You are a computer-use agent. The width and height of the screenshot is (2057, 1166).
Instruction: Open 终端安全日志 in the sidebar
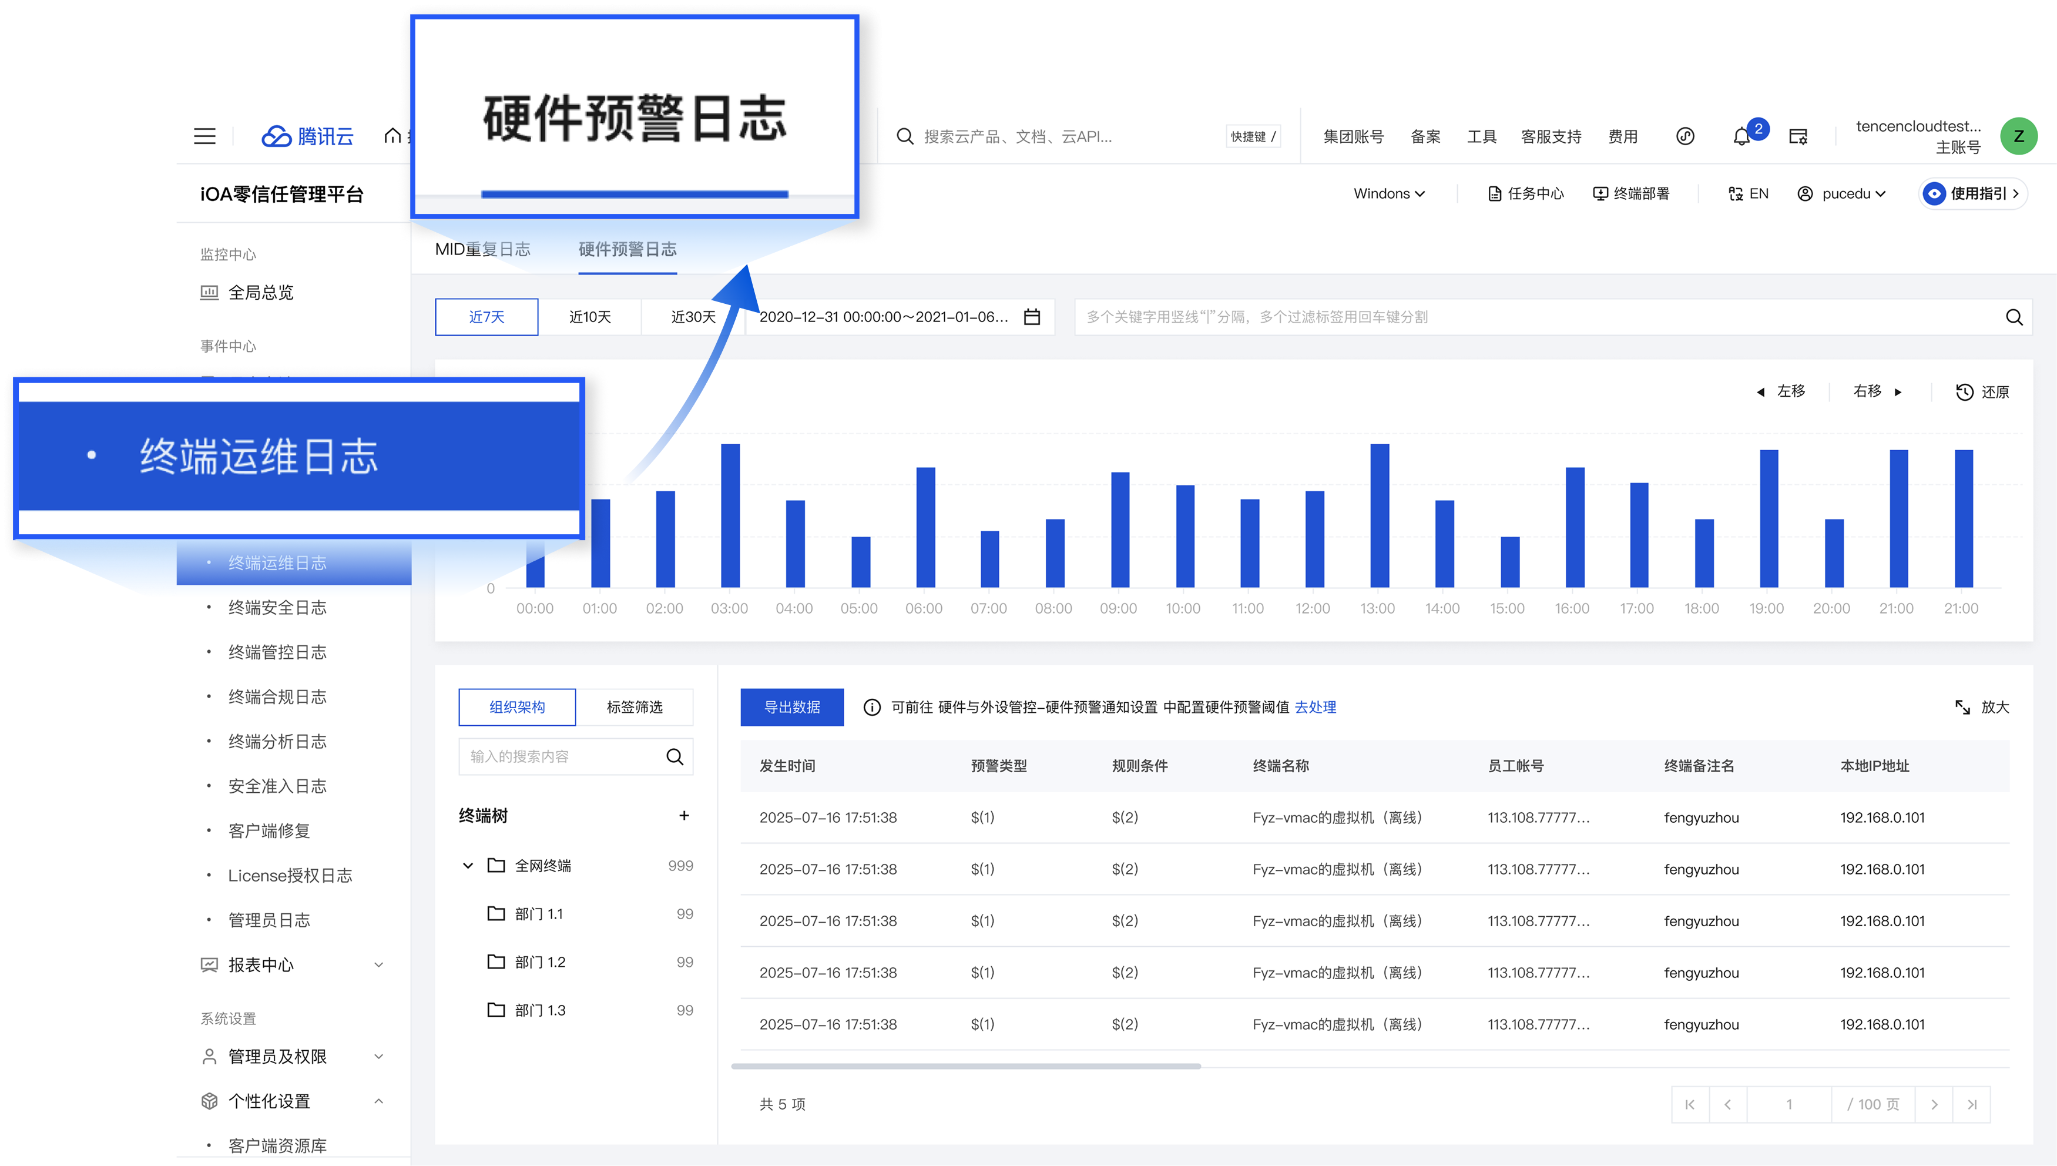click(277, 608)
